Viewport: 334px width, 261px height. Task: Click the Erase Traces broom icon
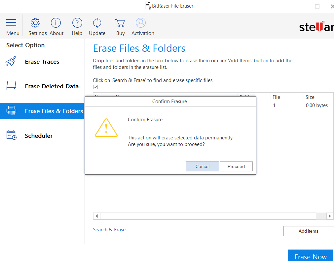click(x=11, y=61)
